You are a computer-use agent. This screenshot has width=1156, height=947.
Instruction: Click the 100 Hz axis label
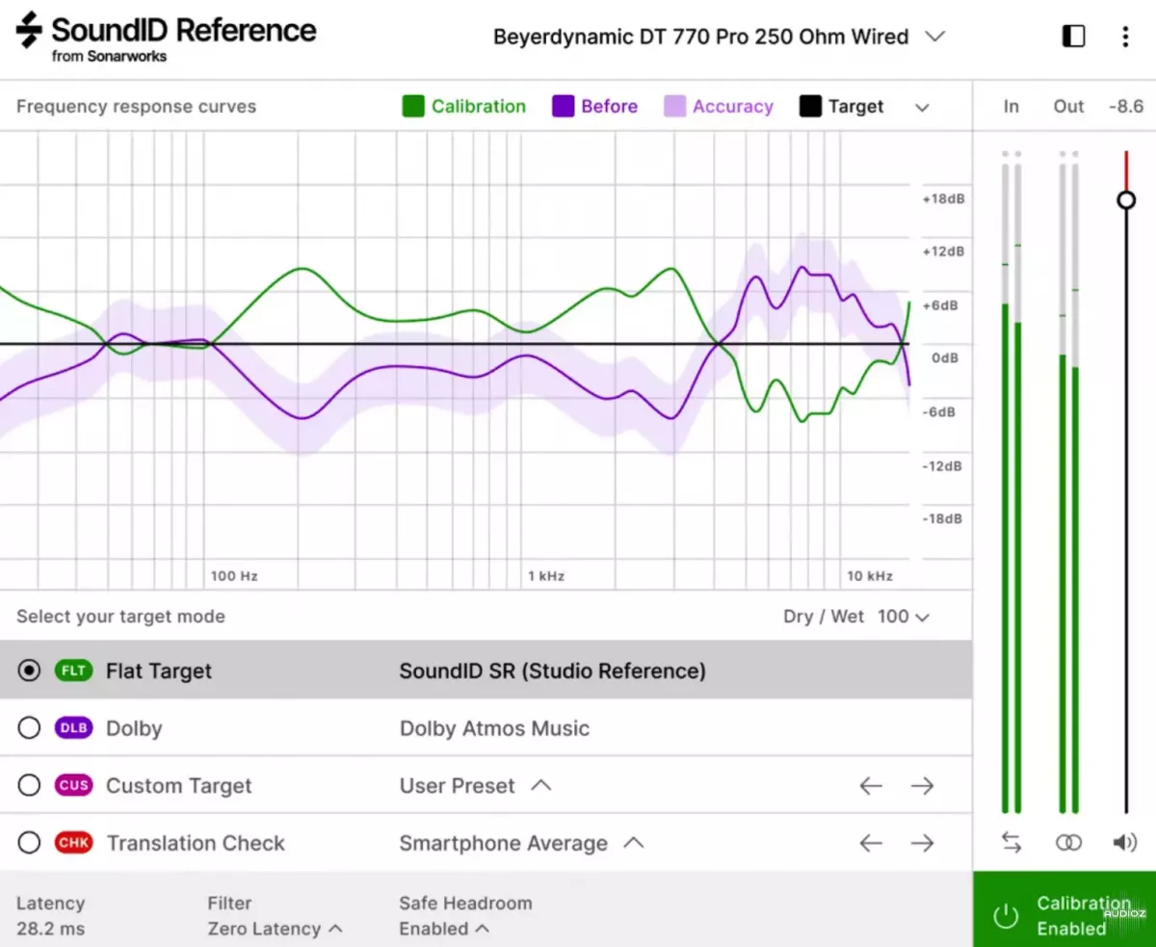point(234,576)
